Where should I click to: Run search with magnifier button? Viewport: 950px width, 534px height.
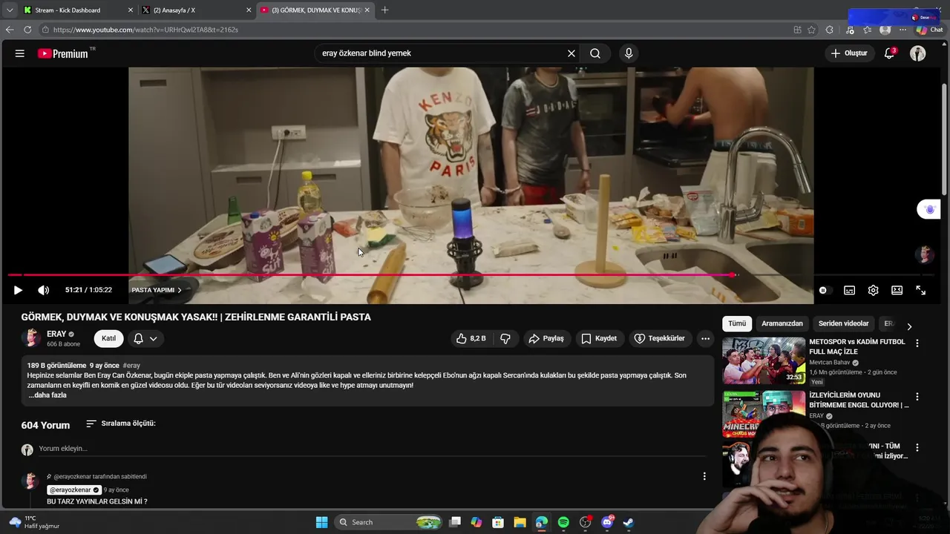pyautogui.click(x=595, y=53)
